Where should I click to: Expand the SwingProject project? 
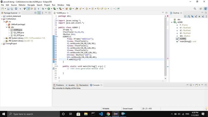2,44
